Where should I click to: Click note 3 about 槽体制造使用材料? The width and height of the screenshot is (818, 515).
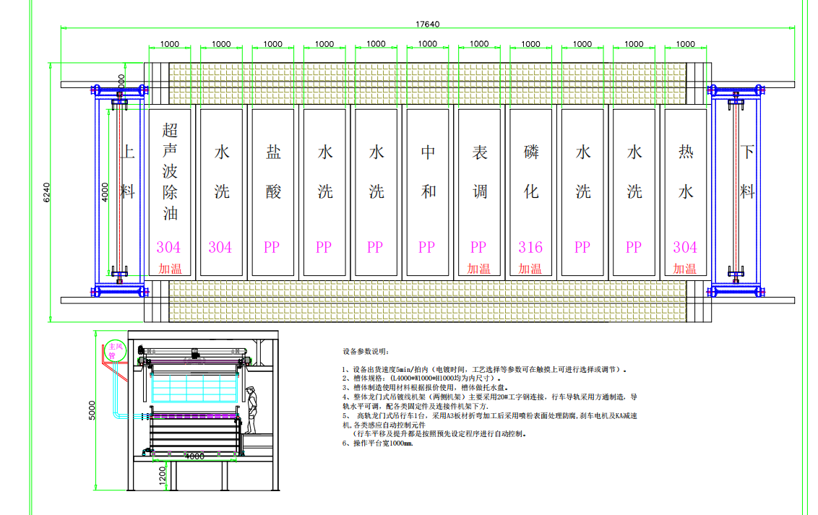click(x=425, y=388)
